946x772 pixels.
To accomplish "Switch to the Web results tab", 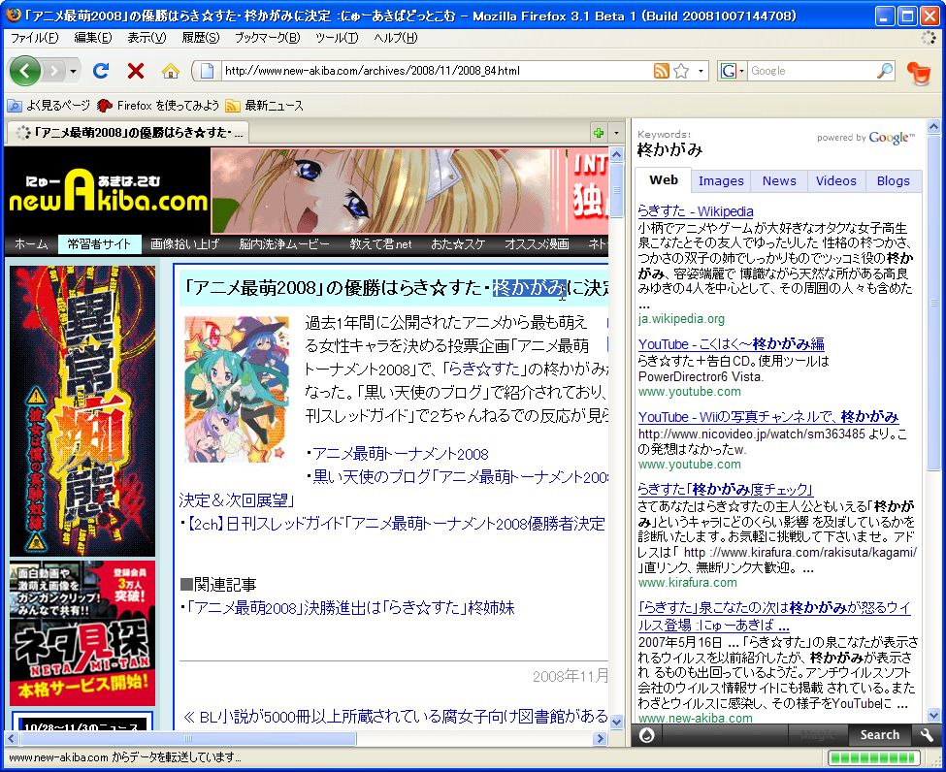I will click(664, 180).
